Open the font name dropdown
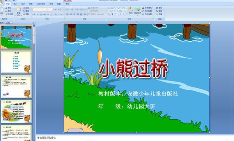The height and width of the screenshot is (141, 234). [40, 10]
